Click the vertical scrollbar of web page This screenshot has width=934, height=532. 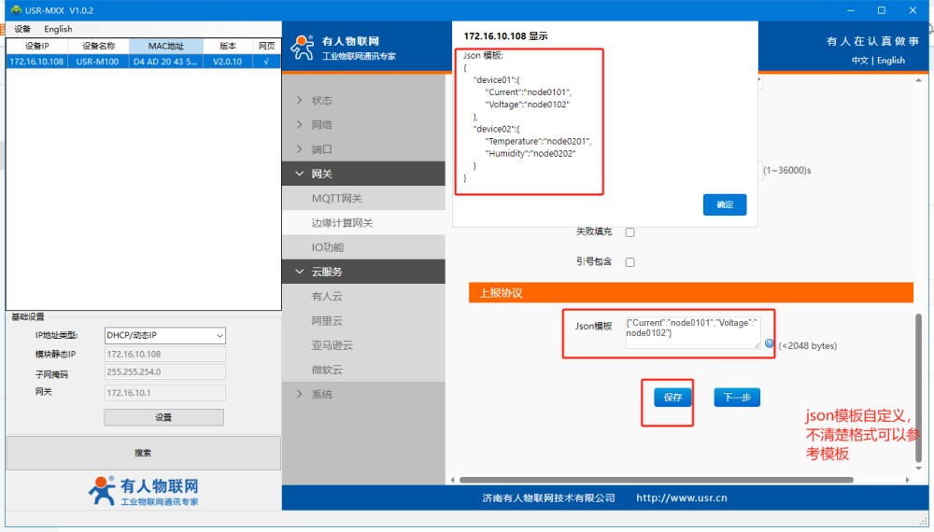click(x=918, y=386)
